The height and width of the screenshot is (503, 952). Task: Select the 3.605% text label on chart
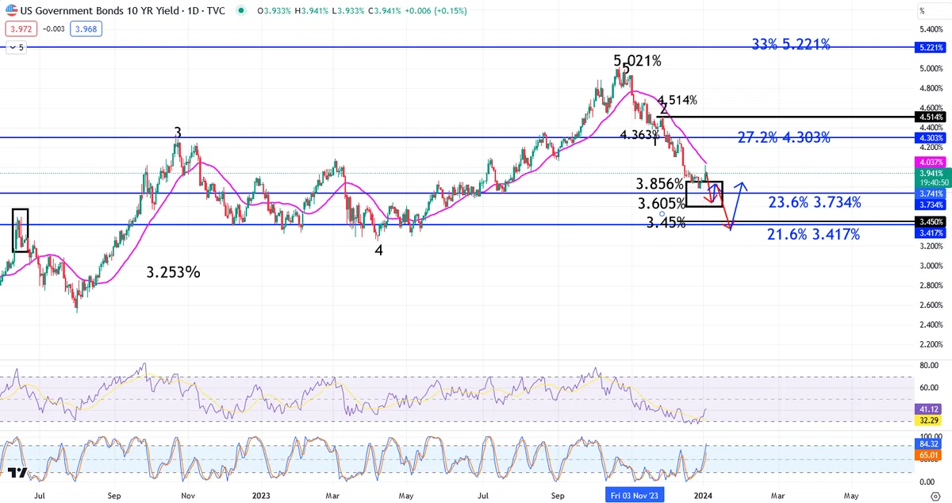662,204
